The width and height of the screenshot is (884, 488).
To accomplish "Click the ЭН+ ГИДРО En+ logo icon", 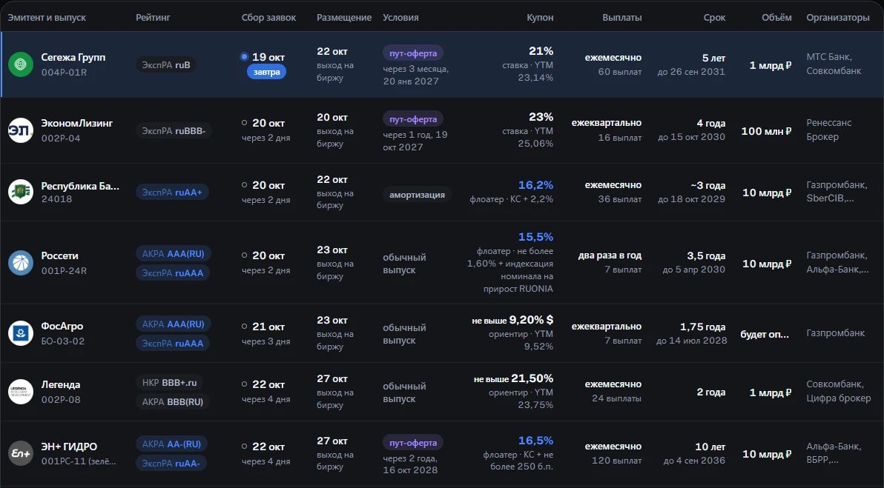I will 21,453.
